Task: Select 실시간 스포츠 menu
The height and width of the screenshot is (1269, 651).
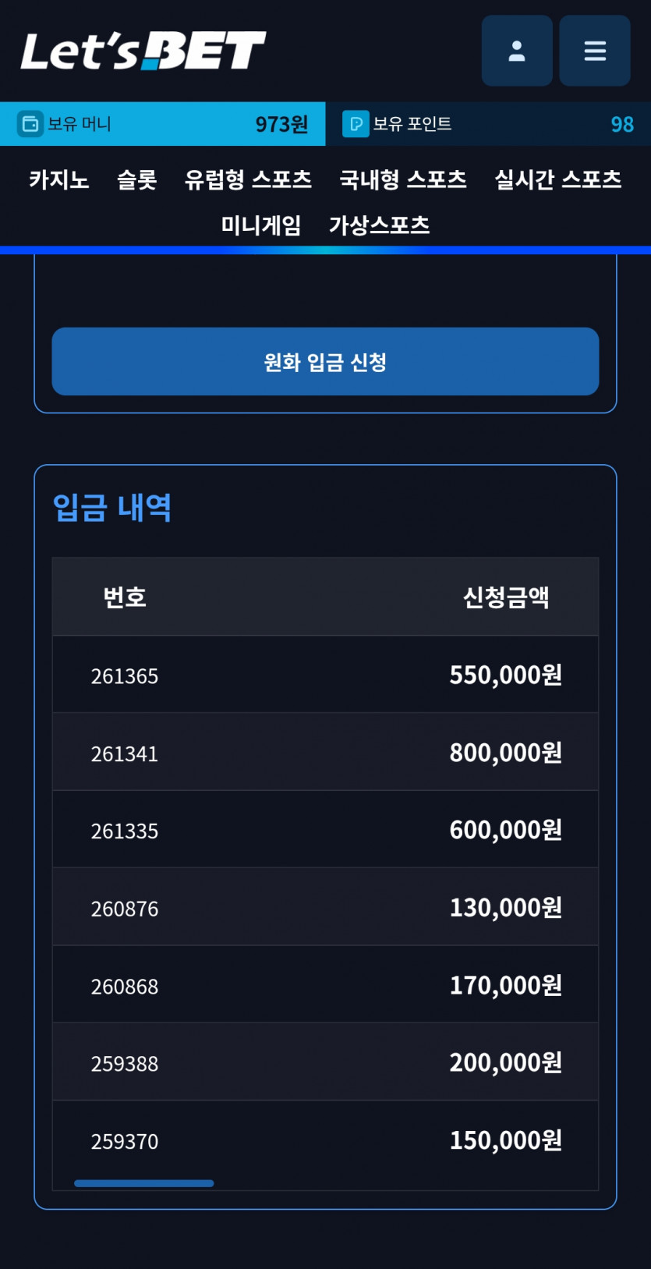Action: point(558,180)
